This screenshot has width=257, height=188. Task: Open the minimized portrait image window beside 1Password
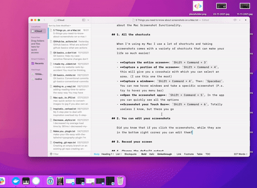[60, 181]
